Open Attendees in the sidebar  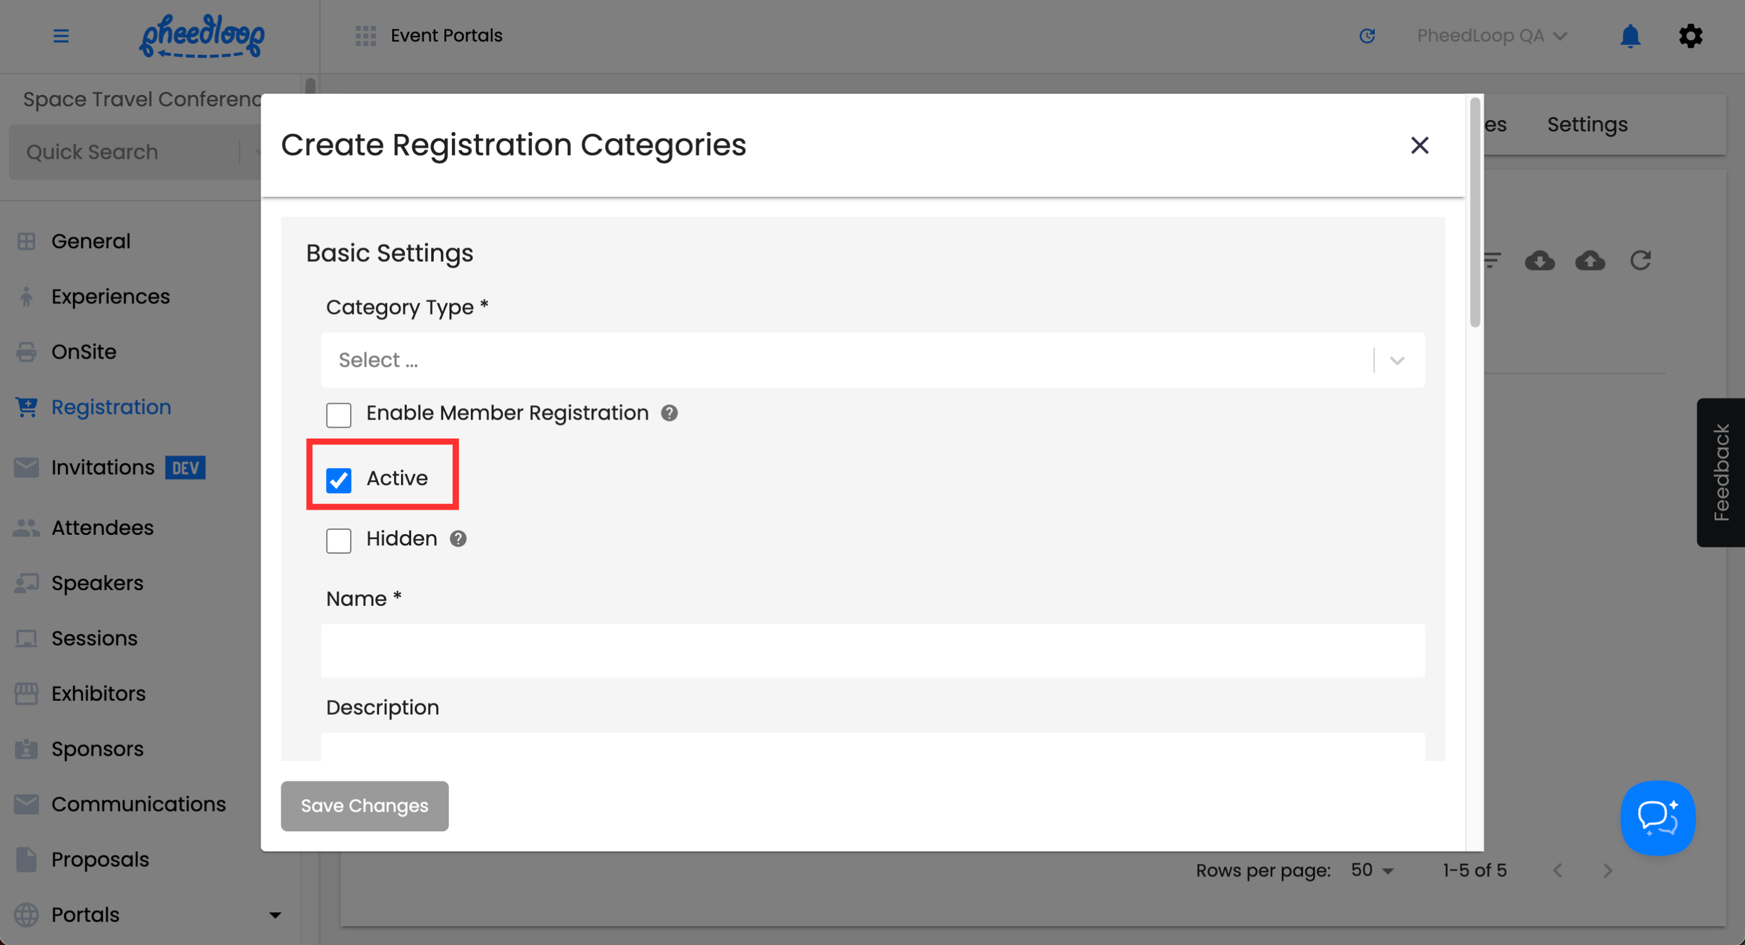point(102,528)
